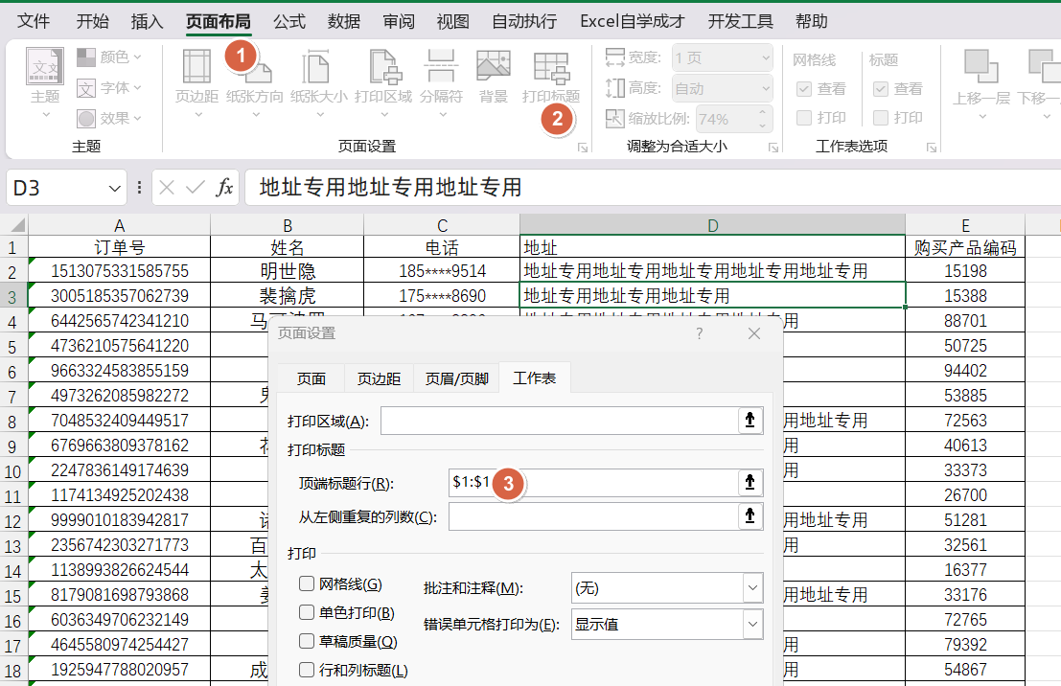The width and height of the screenshot is (1061, 686).
Task: Open the 文件 menu tab
Action: click(34, 22)
